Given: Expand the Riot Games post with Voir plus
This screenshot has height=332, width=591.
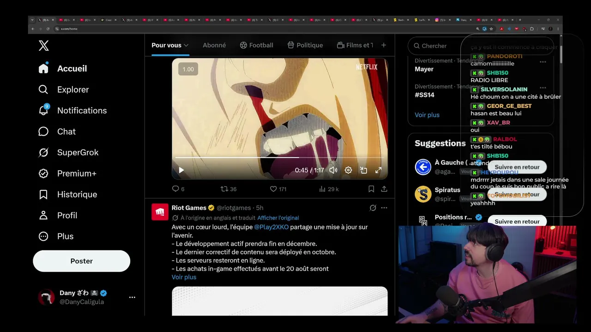Looking at the screenshot, I should point(184,277).
